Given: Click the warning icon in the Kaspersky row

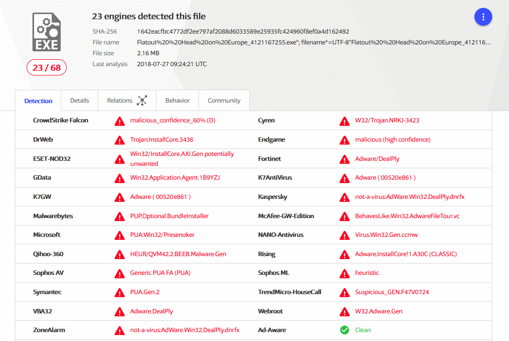Looking at the screenshot, I should coord(345,197).
